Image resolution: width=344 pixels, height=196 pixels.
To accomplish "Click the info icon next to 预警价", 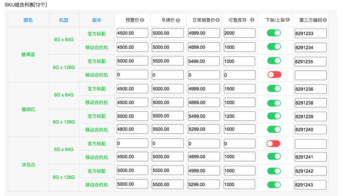I will pos(142,20).
